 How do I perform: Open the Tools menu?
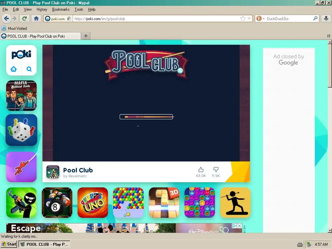79,9
